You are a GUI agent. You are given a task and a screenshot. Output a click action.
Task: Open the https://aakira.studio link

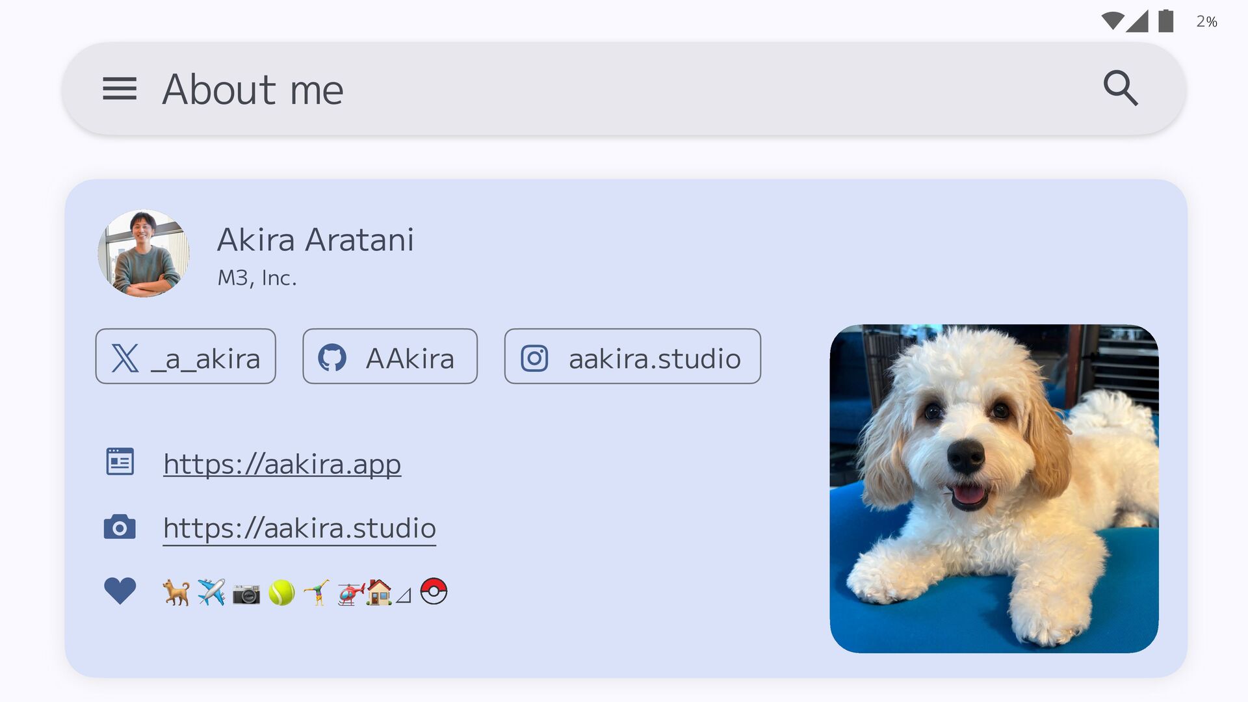point(299,528)
